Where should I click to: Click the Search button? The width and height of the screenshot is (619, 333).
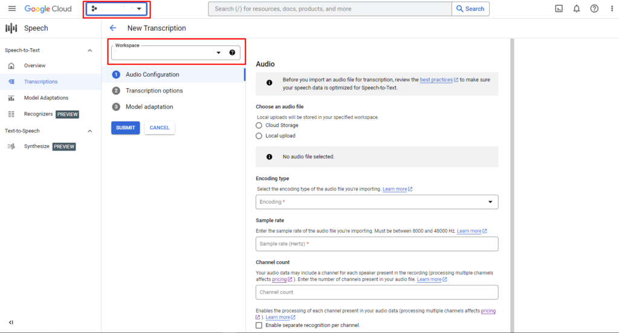point(470,8)
